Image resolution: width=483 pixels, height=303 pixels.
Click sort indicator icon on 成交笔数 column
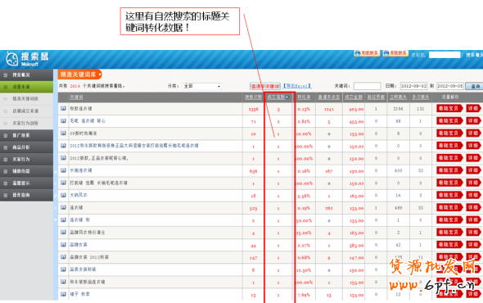coord(287,97)
